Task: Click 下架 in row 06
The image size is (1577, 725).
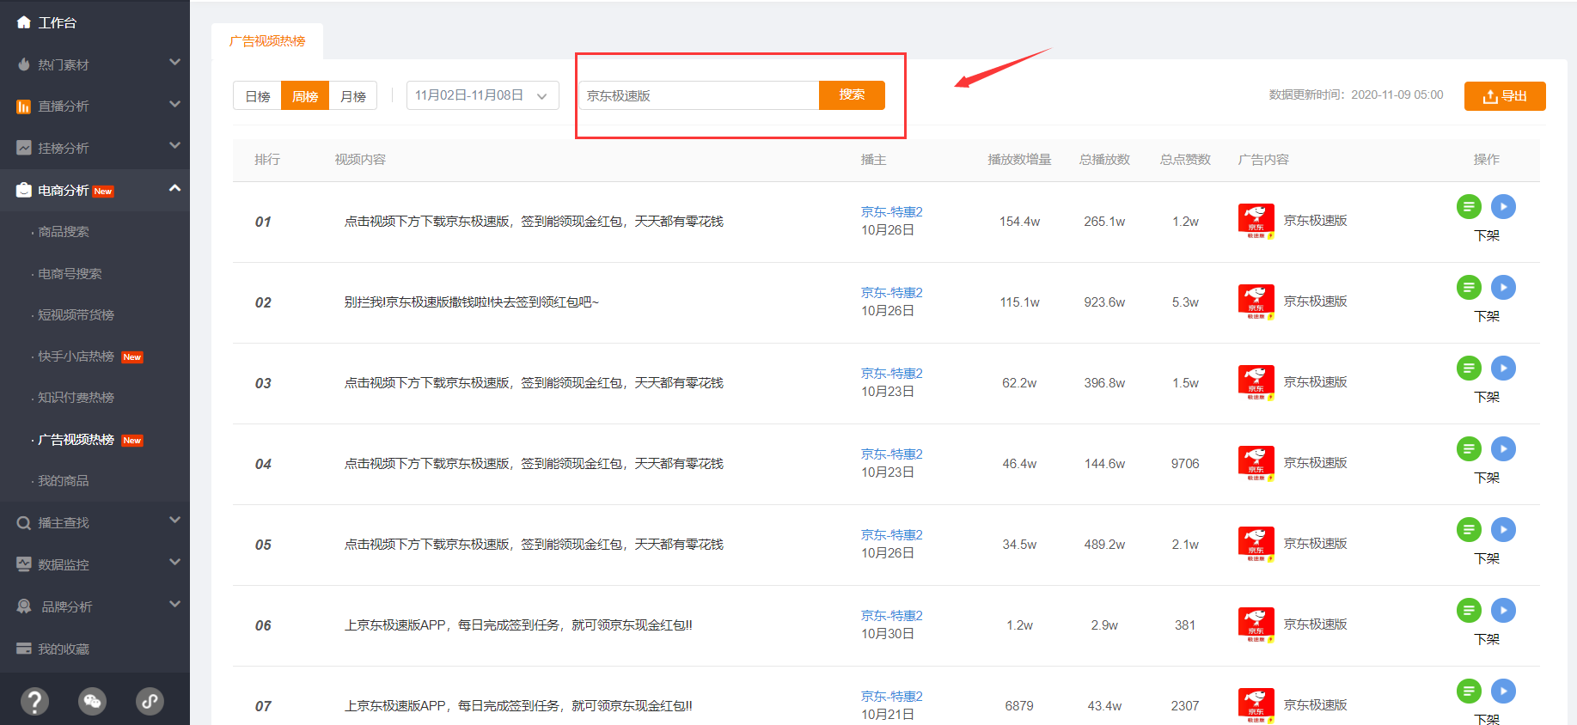Action: tap(1487, 639)
